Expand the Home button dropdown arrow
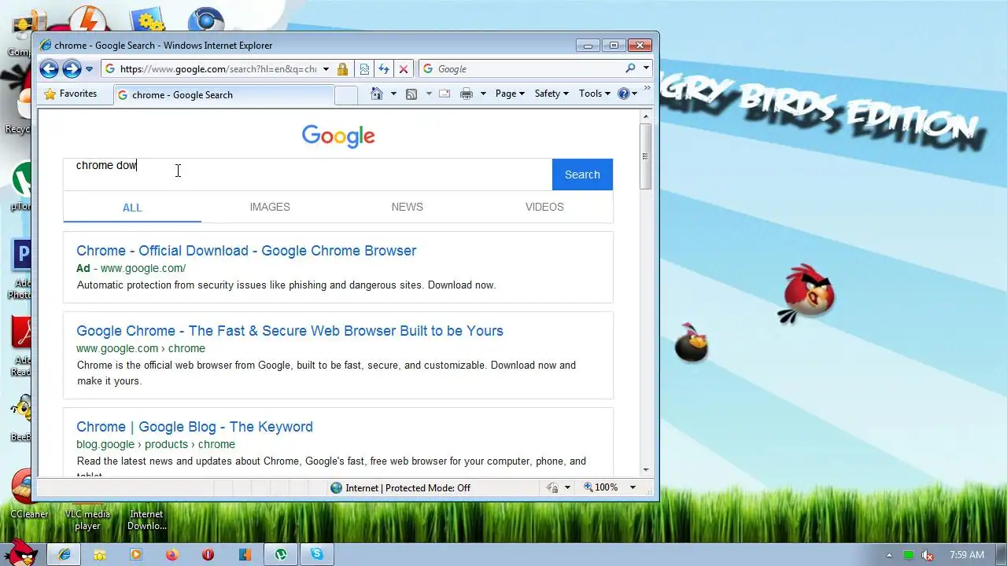The image size is (1007, 566). pyautogui.click(x=393, y=94)
